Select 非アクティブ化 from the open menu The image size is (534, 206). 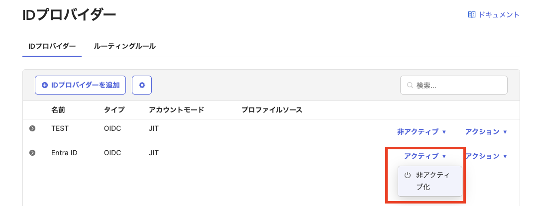pyautogui.click(x=431, y=181)
